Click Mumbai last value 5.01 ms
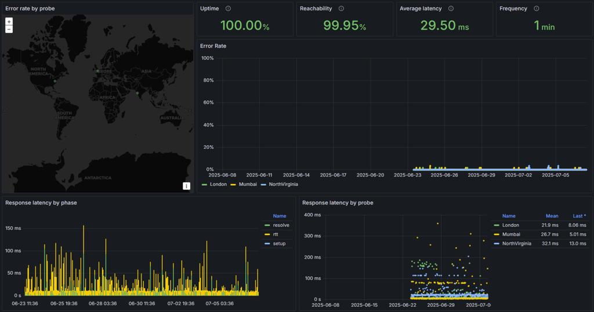 pos(577,234)
